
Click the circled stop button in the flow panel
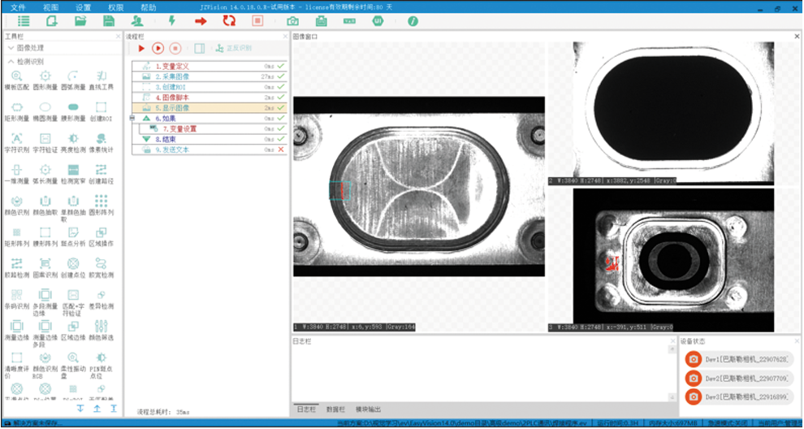click(175, 48)
